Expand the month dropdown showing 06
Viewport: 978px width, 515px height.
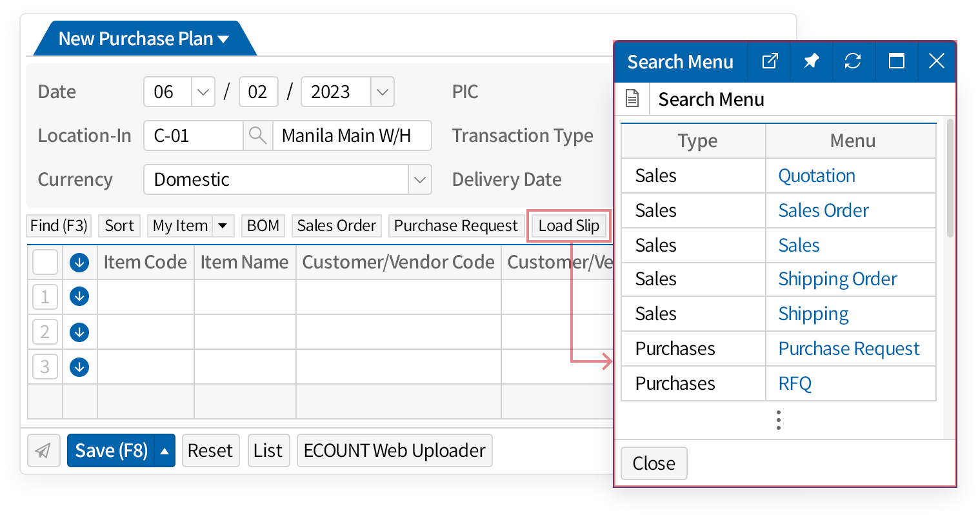(x=203, y=92)
